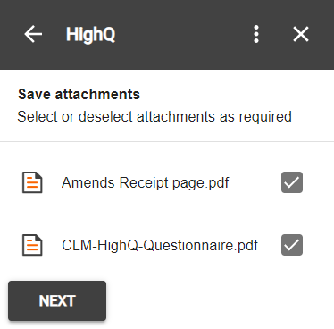Select the Amends Receipt page.pdf file name
The image size is (334, 329).
click(146, 182)
